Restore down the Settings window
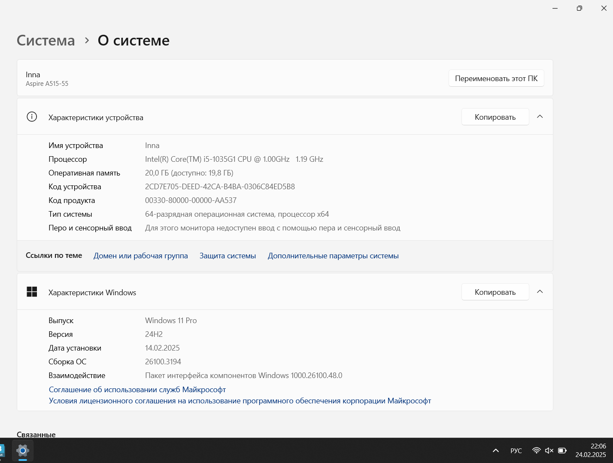This screenshot has width=613, height=463. click(580, 8)
